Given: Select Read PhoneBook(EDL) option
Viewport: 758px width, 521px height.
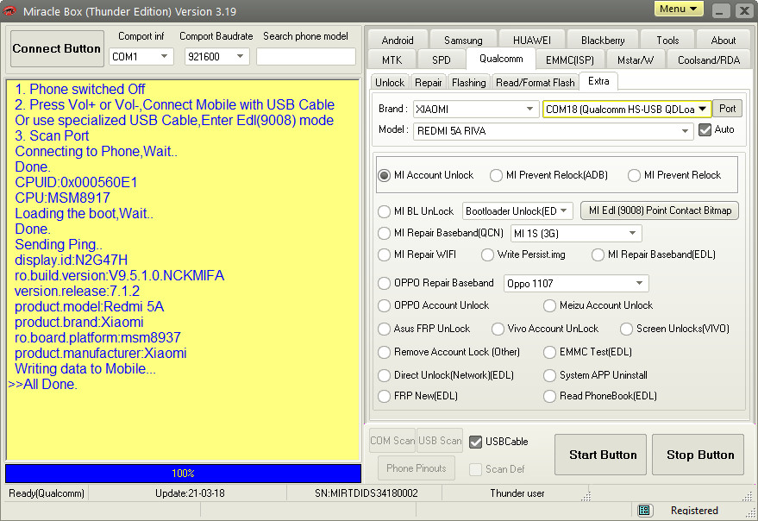Looking at the screenshot, I should point(600,396).
